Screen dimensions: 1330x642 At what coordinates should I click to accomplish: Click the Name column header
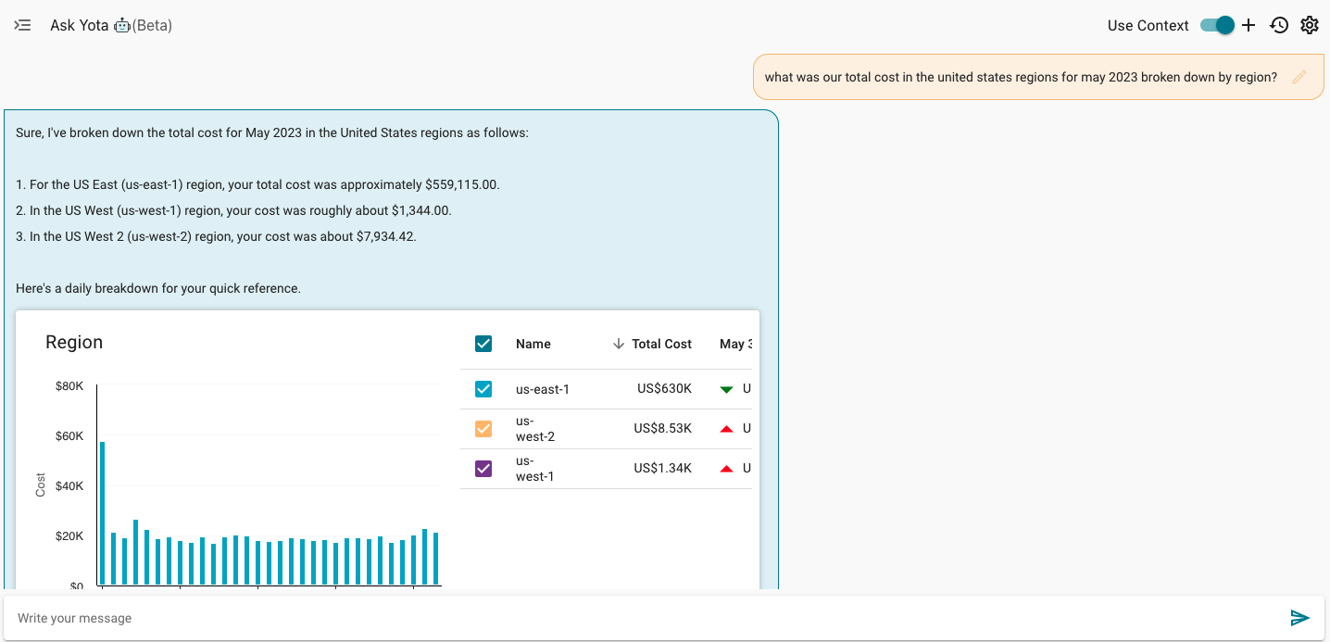(x=533, y=344)
